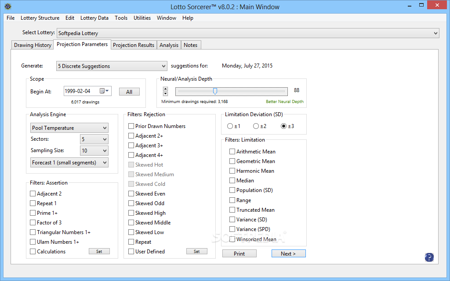This screenshot has height=281, width=450.
Task: Open the Help menu
Action: coord(188,18)
